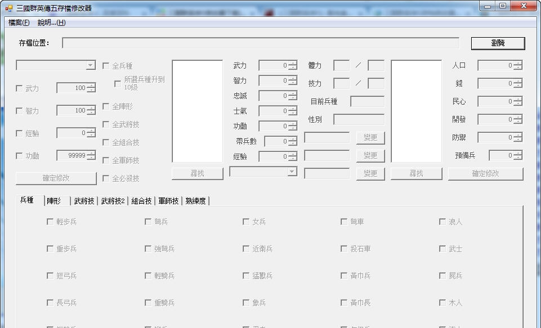Click the 確定修改 button below 預備兵
The width and height of the screenshot is (541, 328).
[x=485, y=173]
